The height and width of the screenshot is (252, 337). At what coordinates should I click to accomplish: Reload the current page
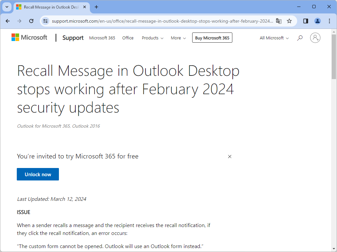click(x=31, y=21)
